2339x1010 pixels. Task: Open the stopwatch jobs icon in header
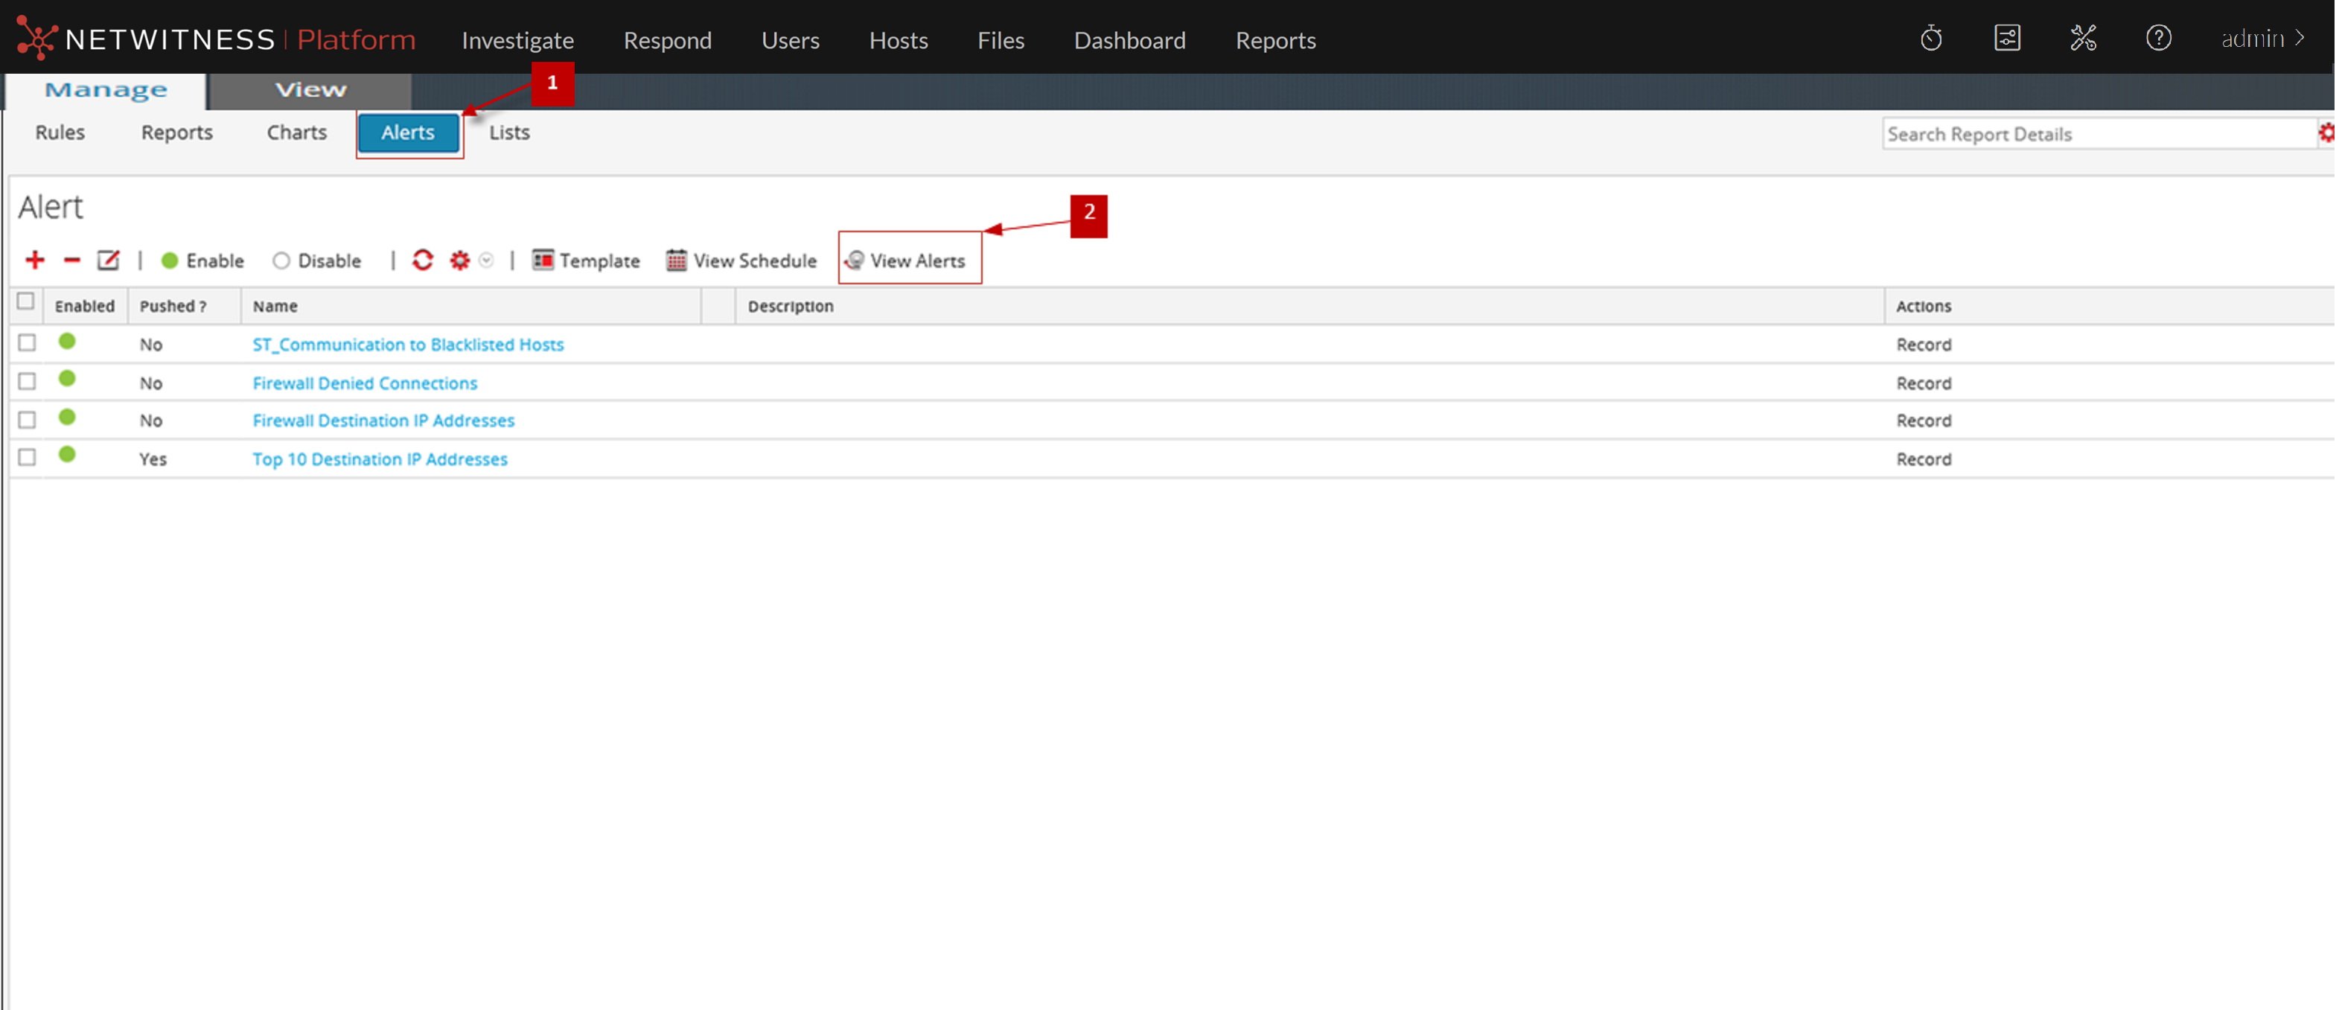tap(1930, 39)
